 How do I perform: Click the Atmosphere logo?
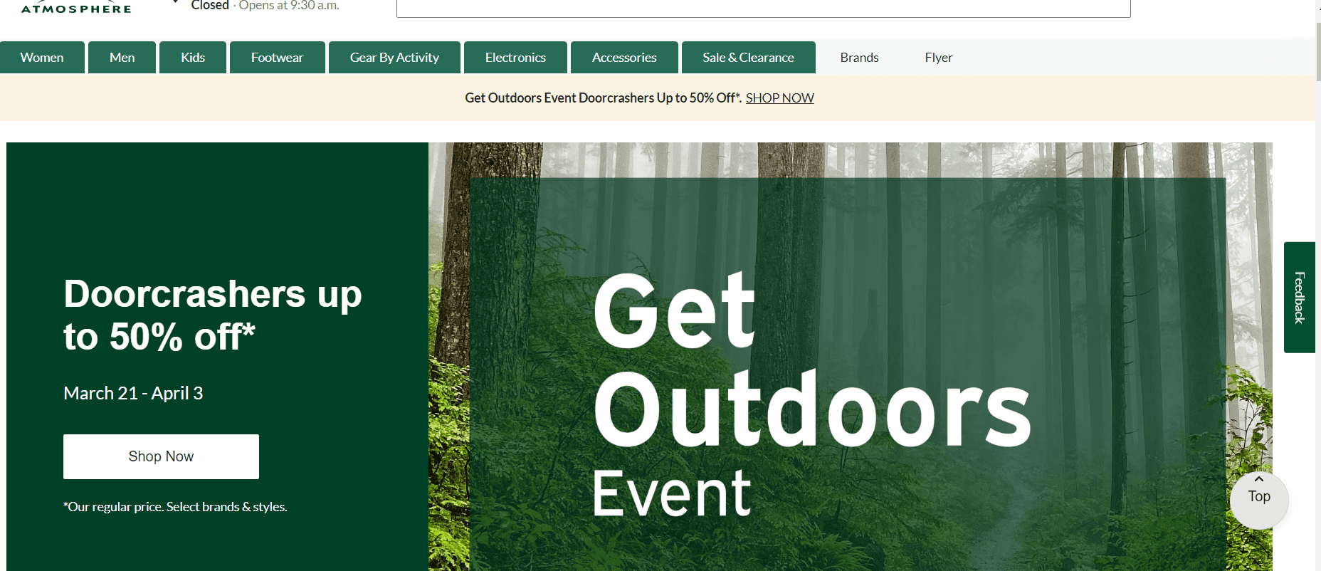coord(76,8)
